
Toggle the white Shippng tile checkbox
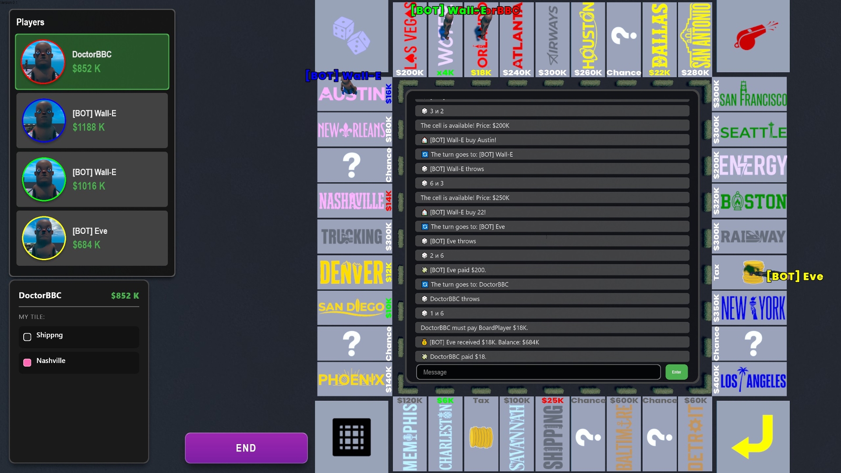(27, 337)
